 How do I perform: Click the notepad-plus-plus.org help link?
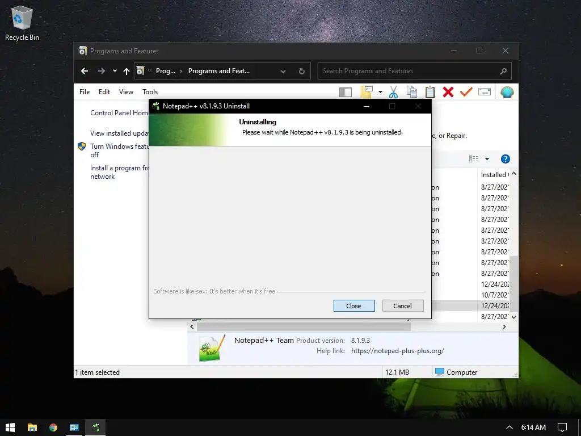tap(398, 351)
